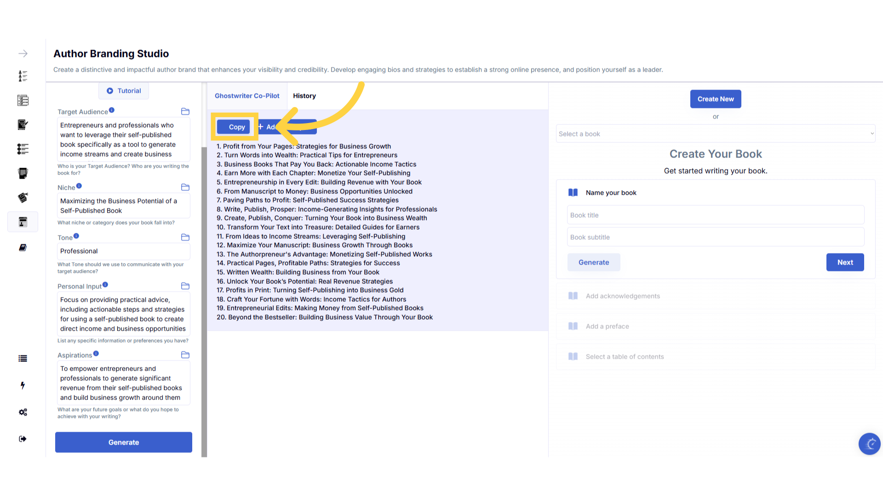Click the folder icon beside Target Audience

click(185, 112)
